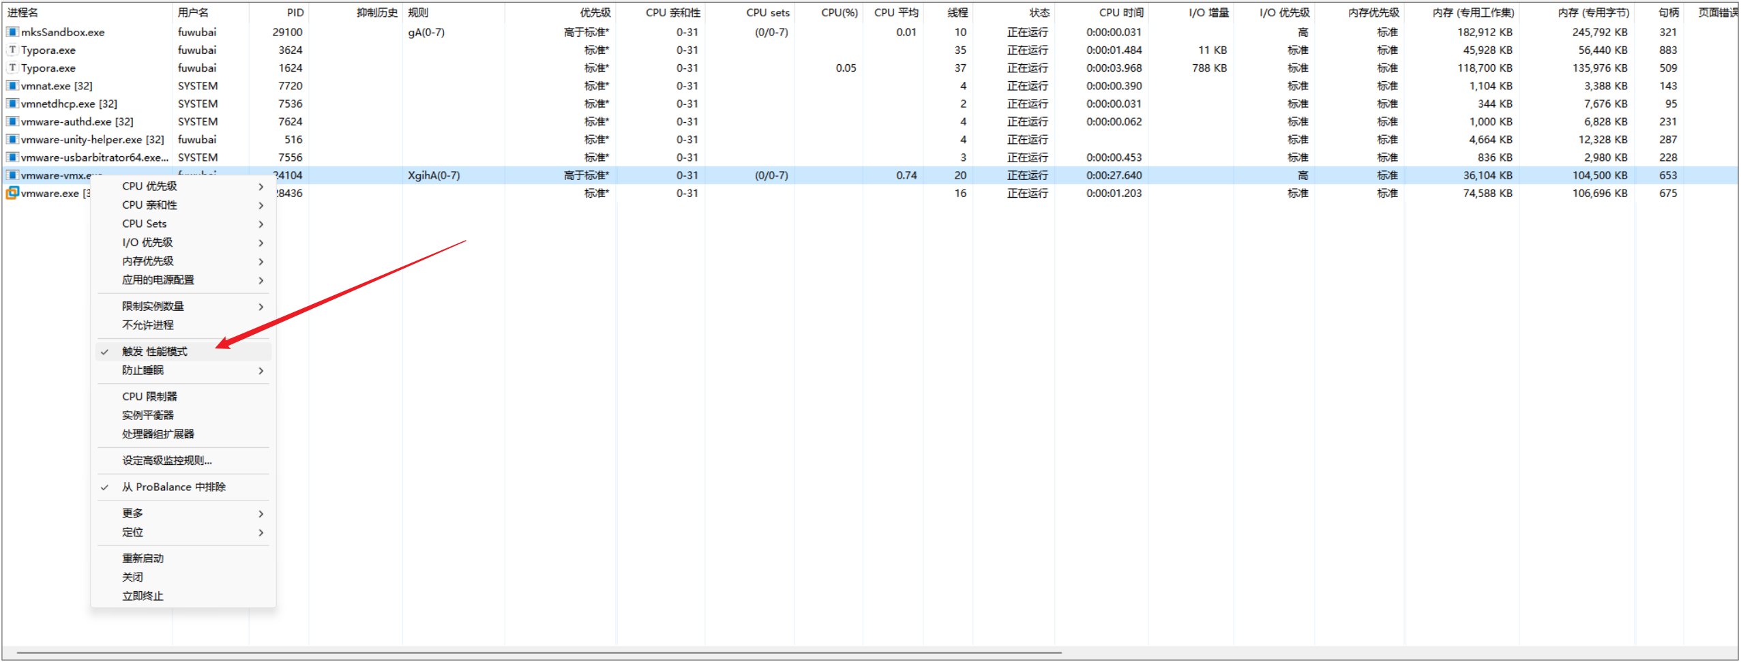1741x662 pixels.
Task: Click the Typora icon for PID 3624
Action: click(x=12, y=50)
